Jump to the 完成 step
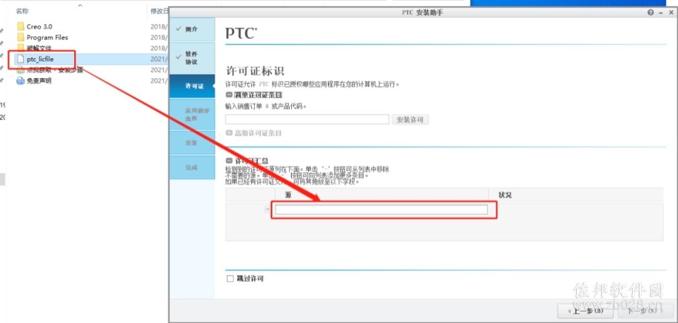This screenshot has height=323, width=678. coord(192,167)
